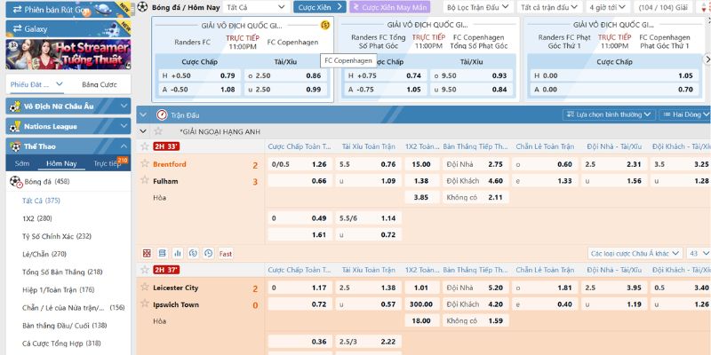Toggle favorite star for Ipswich Town
711x355 pixels.
pyautogui.click(x=145, y=304)
